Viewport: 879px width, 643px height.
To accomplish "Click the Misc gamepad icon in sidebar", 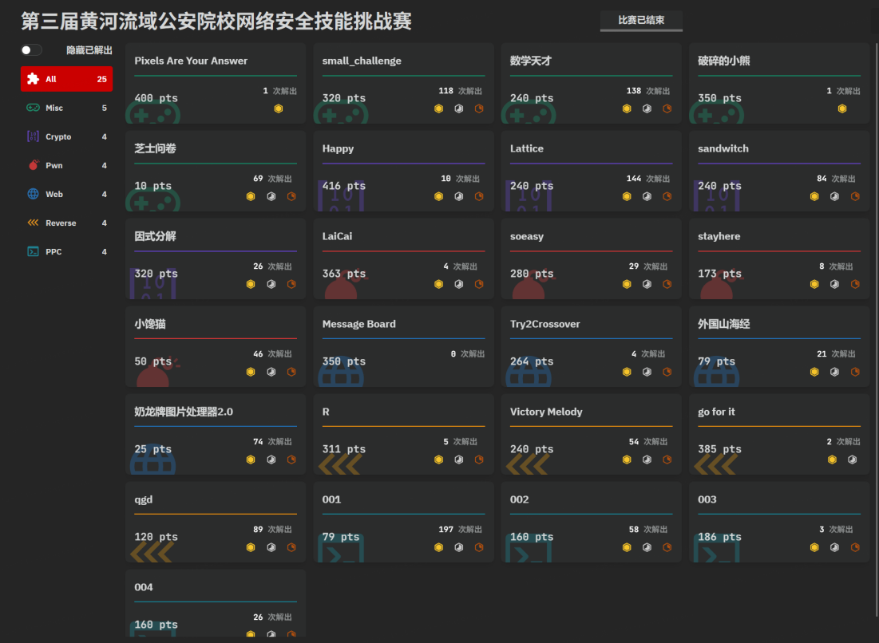I will click(33, 108).
